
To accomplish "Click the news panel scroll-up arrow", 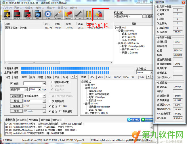I will click(151, 124).
